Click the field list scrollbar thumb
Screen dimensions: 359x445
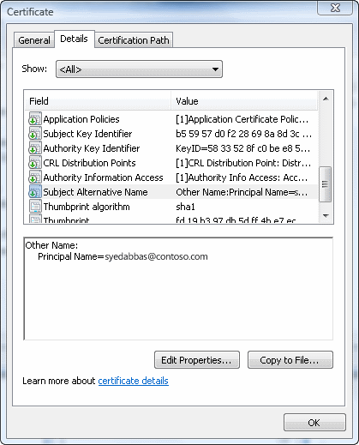pyautogui.click(x=325, y=184)
